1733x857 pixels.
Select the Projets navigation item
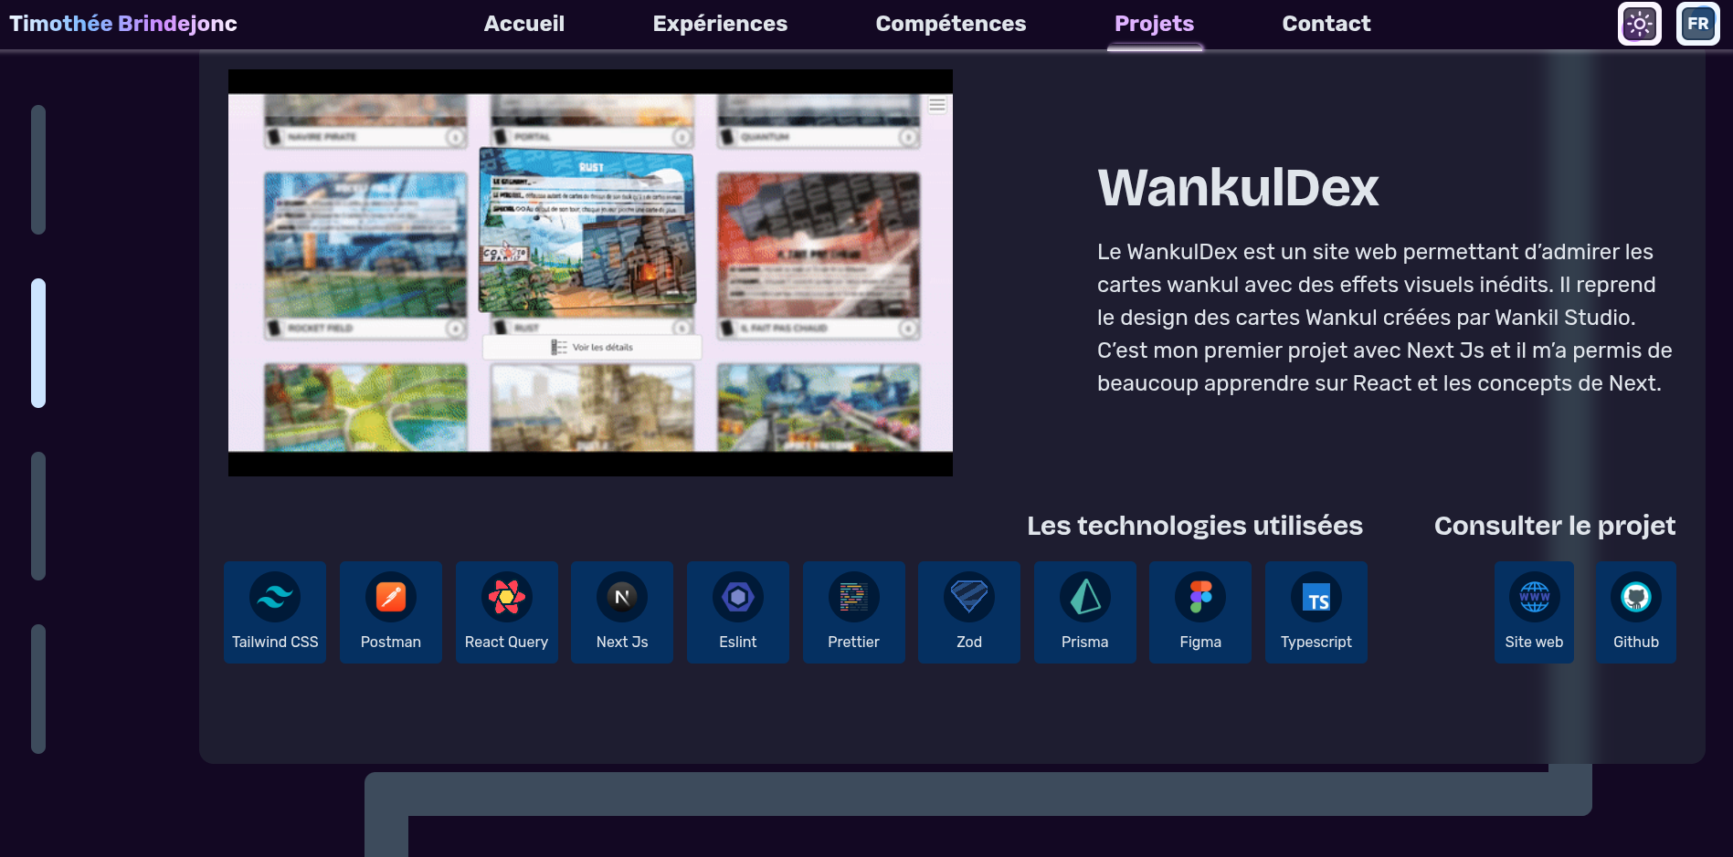point(1155,24)
